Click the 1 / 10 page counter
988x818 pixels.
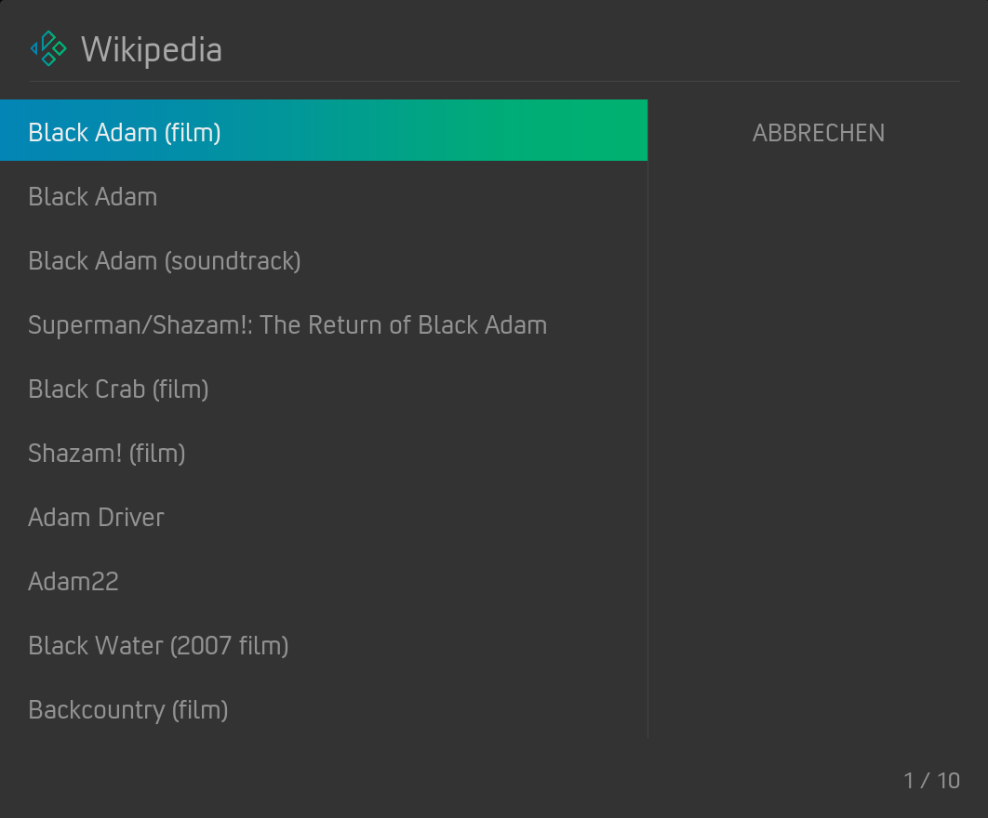pos(931,781)
